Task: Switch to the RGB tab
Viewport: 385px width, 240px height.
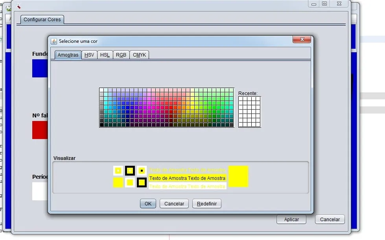Action: tap(121, 55)
